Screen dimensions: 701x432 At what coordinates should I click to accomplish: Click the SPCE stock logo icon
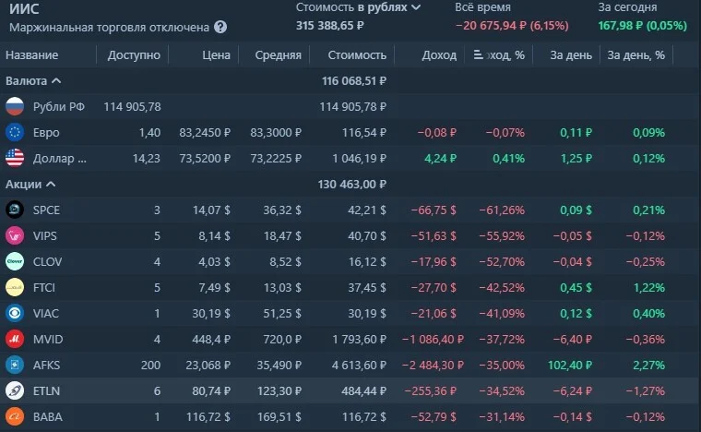coord(15,210)
